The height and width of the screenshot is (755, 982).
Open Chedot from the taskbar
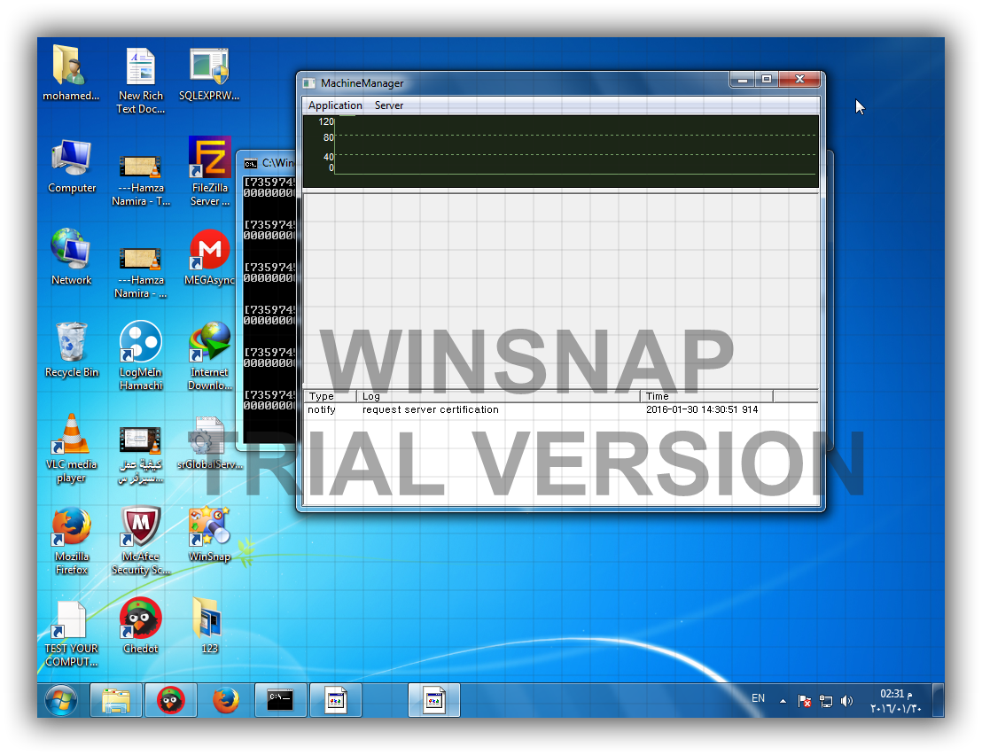click(170, 700)
